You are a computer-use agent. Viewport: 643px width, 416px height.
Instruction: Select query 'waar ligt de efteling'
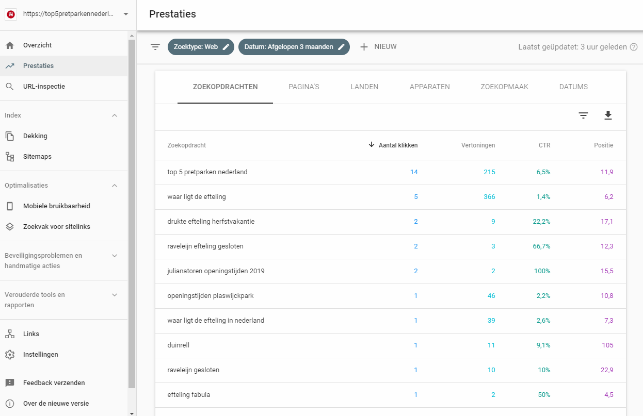click(x=197, y=197)
